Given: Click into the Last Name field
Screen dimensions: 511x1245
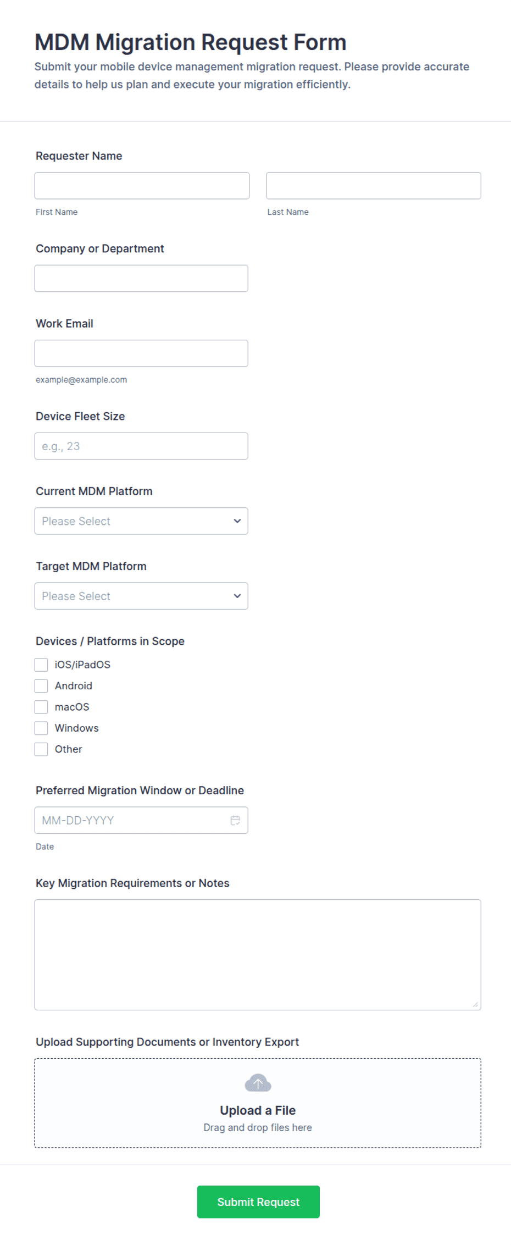Looking at the screenshot, I should (374, 186).
